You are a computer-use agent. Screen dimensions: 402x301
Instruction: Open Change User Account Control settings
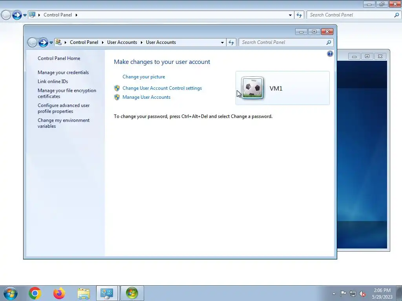pyautogui.click(x=162, y=88)
